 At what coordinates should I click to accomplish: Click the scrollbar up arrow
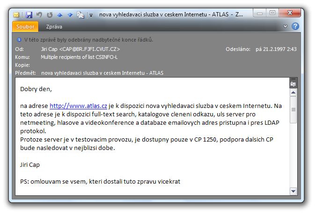coord(293,93)
